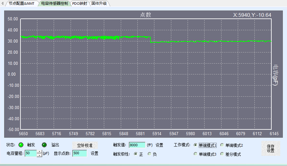
Task: Click the 保存设置 button
Action: click(270, 149)
